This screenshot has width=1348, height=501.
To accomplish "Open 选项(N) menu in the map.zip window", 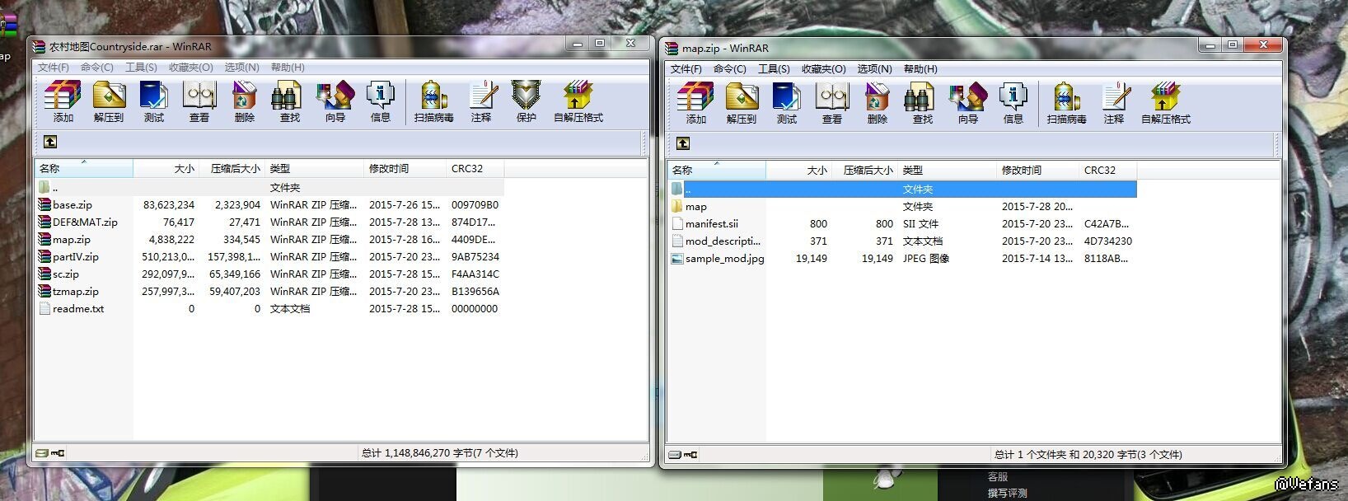I will 874,69.
